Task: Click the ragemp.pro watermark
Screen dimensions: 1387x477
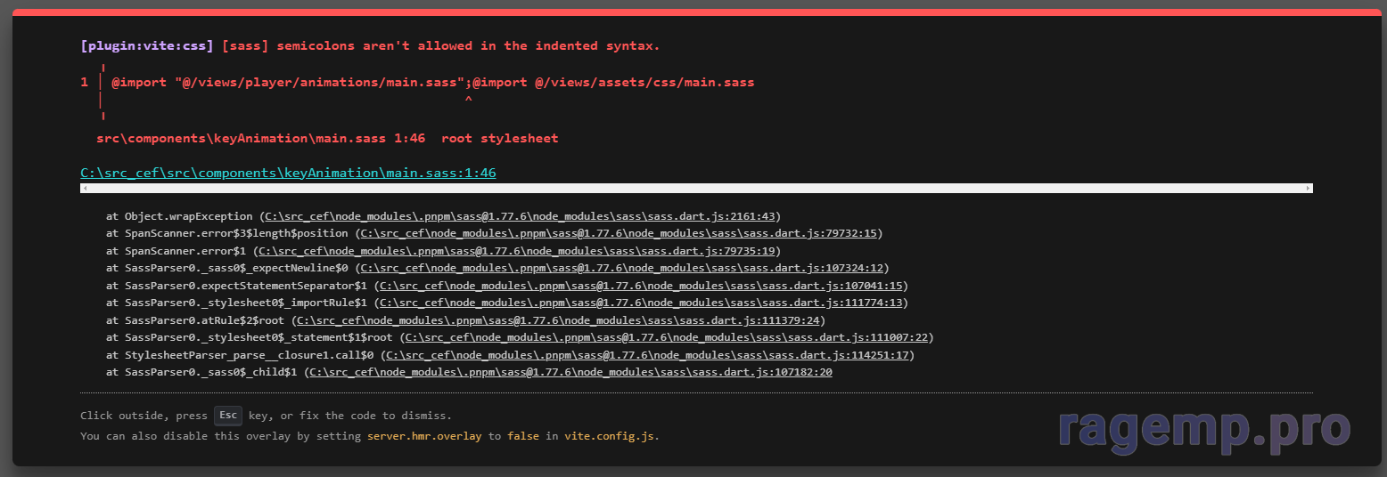Action: coord(1203,429)
